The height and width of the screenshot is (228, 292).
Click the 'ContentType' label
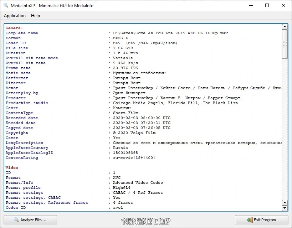(19, 113)
